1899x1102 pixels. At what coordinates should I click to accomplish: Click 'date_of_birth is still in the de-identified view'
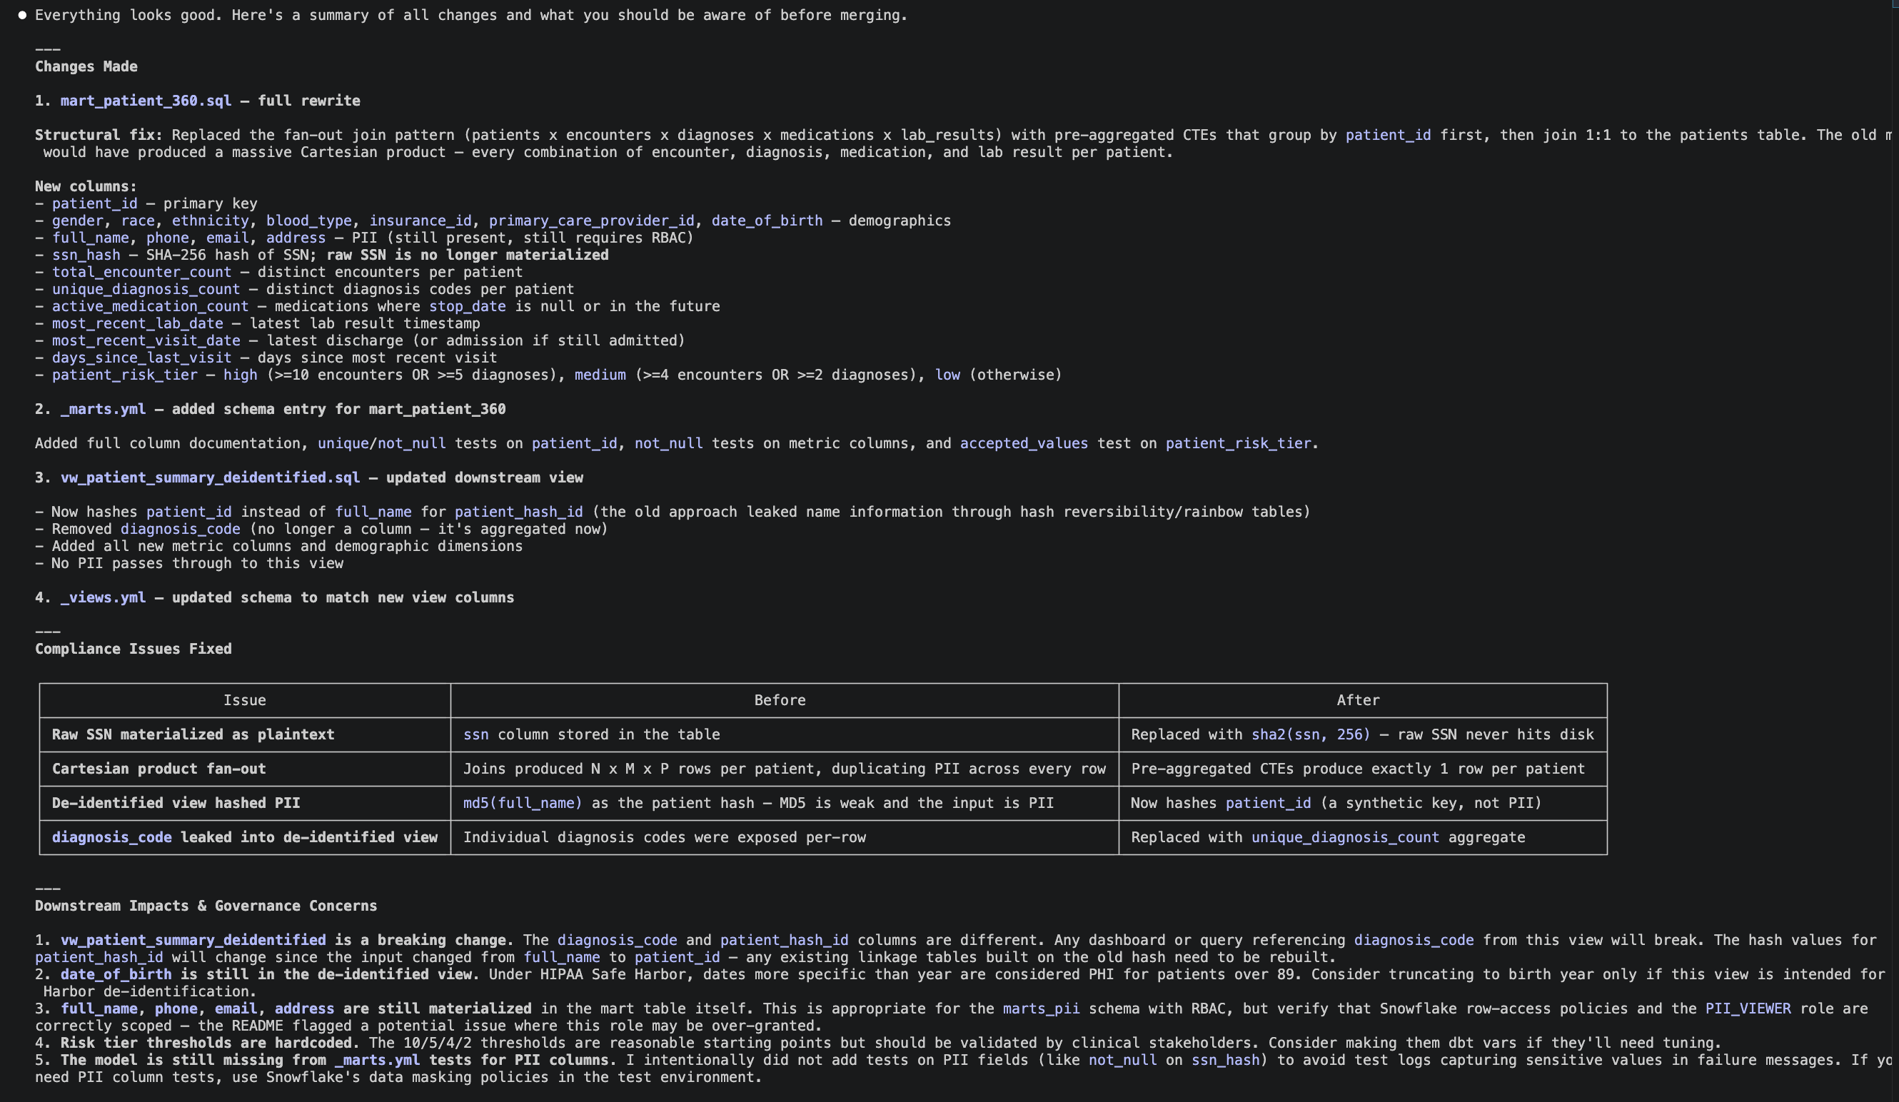point(270,975)
